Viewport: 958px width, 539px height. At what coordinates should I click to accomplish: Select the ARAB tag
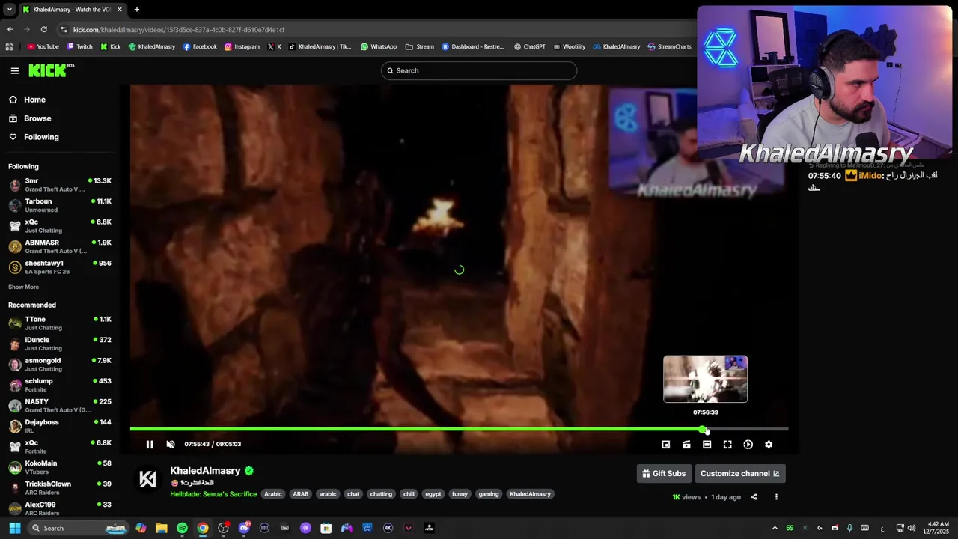(x=300, y=494)
